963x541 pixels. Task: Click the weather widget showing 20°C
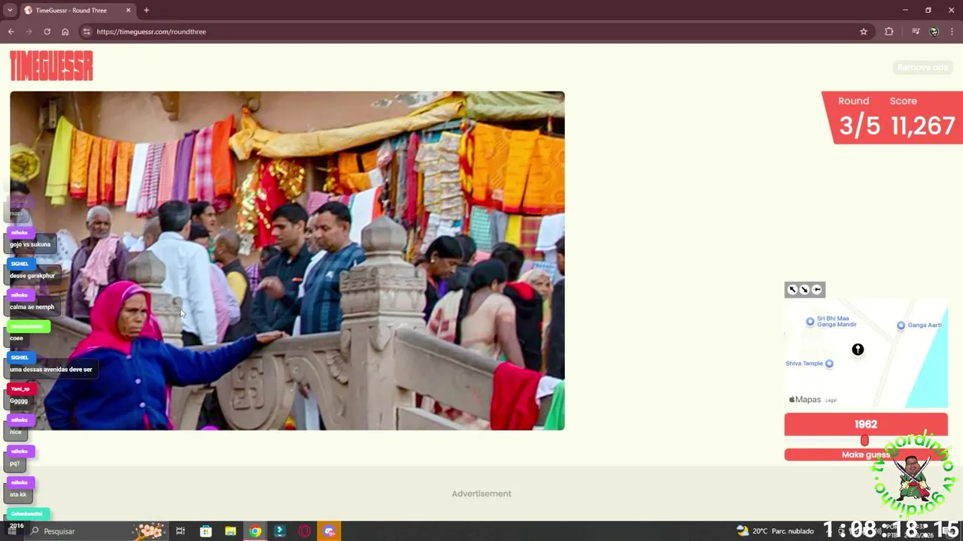click(775, 531)
